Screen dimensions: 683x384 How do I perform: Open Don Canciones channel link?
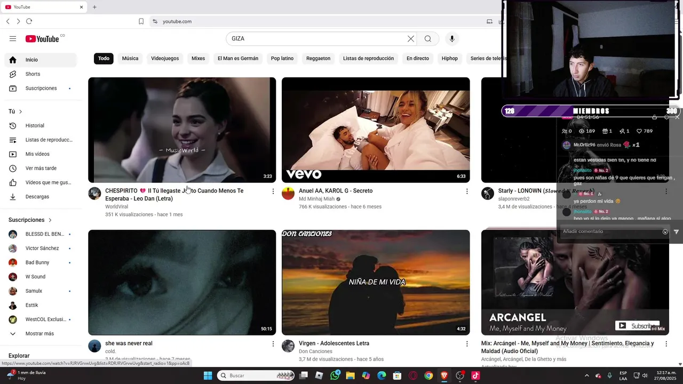315,351
